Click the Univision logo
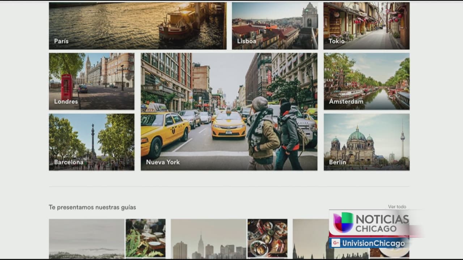This screenshot has width=463, height=260. pos(343,222)
